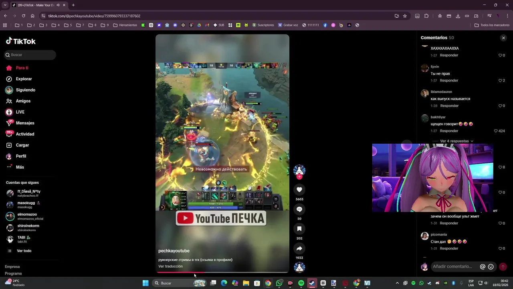513x289 pixels.
Task: Open Todos los marcadores folder
Action: pos(492,25)
